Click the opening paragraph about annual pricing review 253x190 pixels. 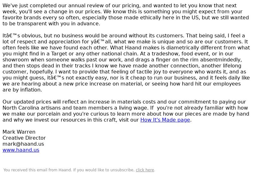[126, 15]
